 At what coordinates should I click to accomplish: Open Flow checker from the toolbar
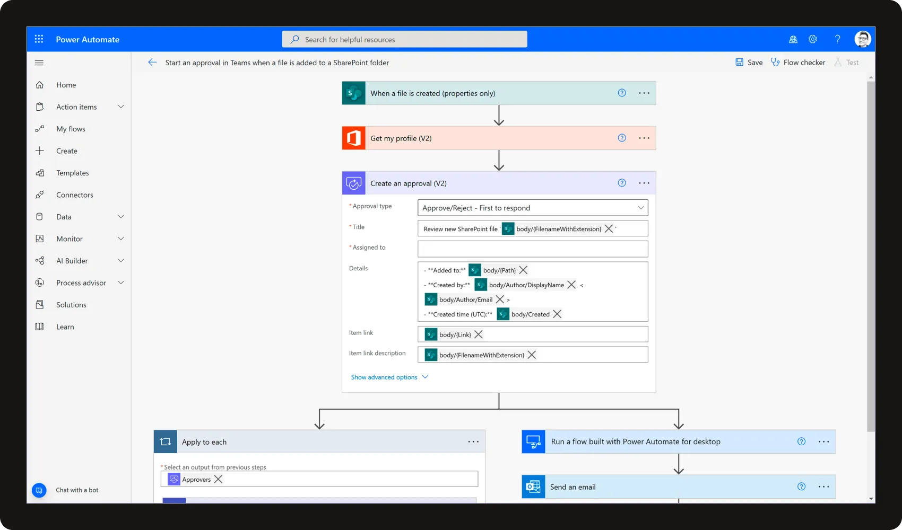coord(798,62)
